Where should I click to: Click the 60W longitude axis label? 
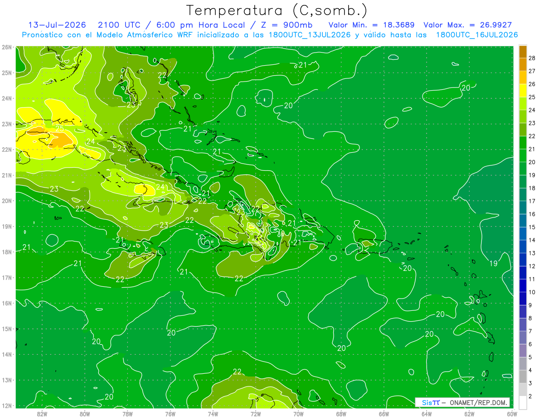pyautogui.click(x=511, y=414)
